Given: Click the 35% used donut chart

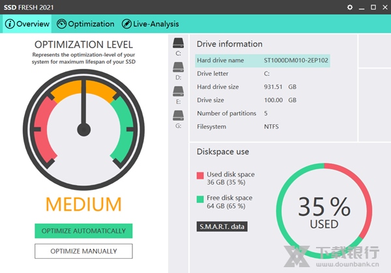Looking at the screenshot, I should pyautogui.click(x=324, y=212).
